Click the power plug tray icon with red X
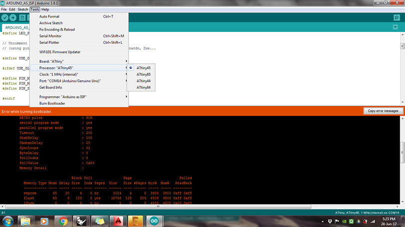 pos(365,222)
